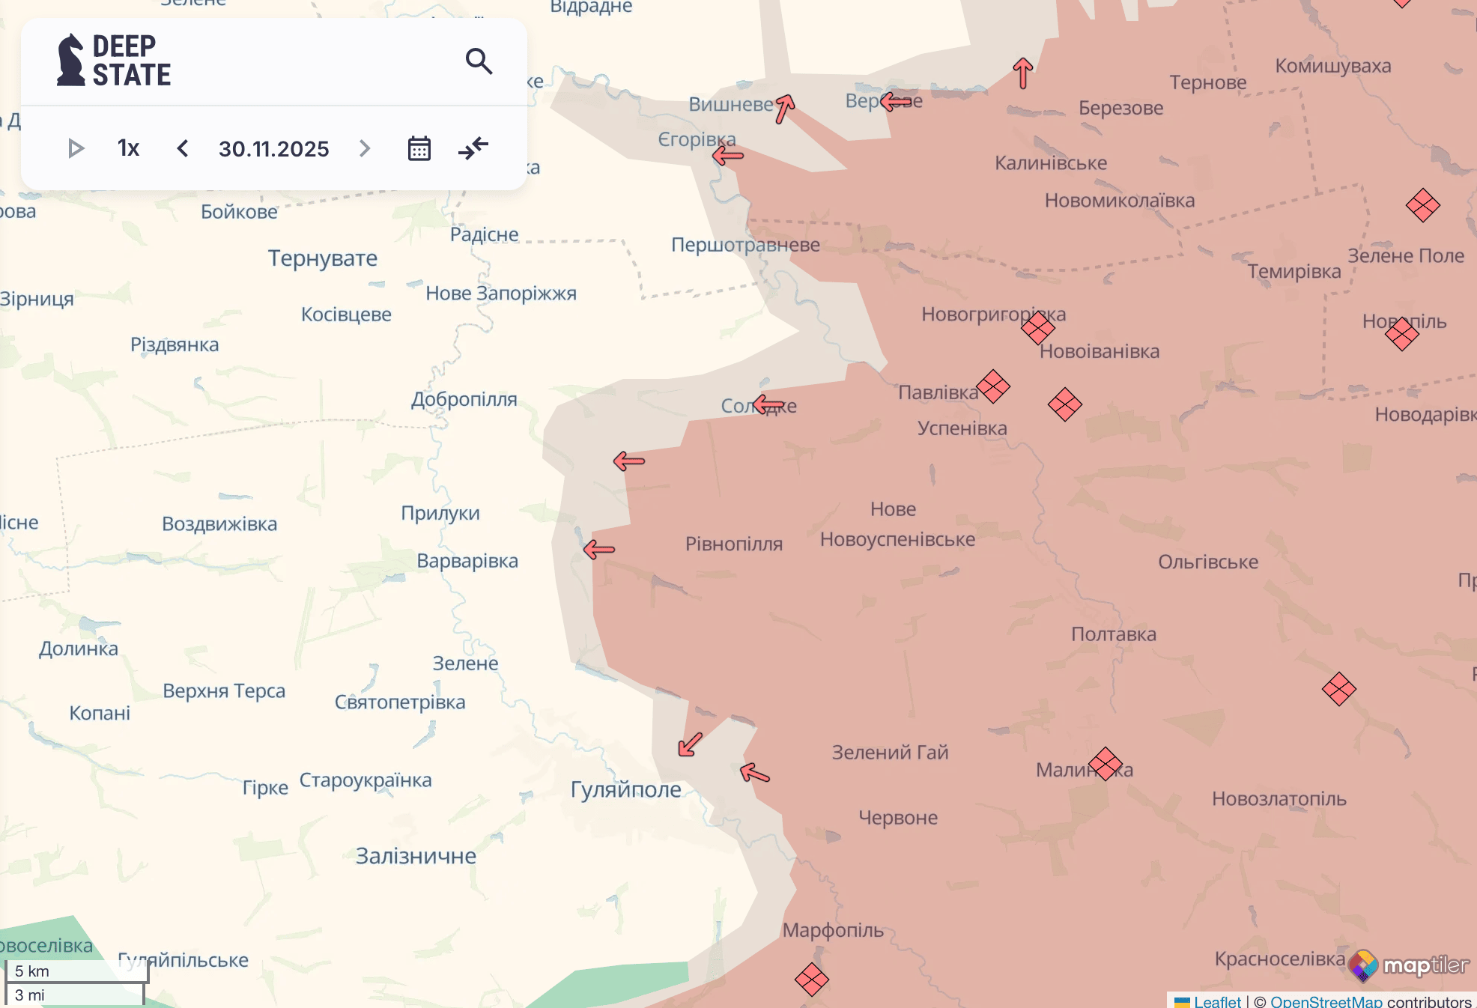Click the unit marker on Новогригорівка
Viewport: 1477px width, 1008px height.
(1038, 327)
